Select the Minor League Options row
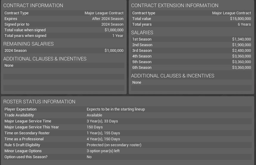Viewport: 256px width, 165px height. pos(128,151)
